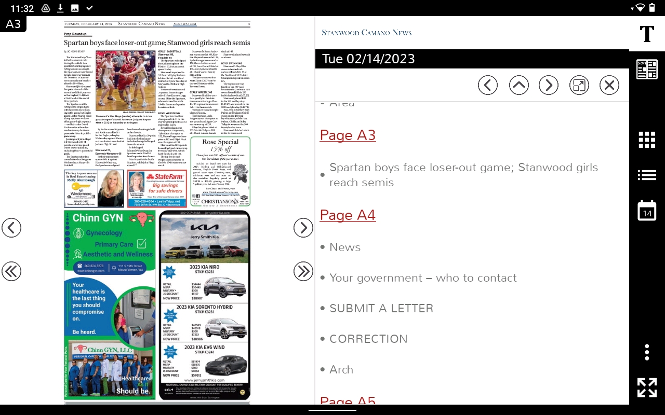Open the Spartan boys face loser-out game article
This screenshot has width=665, height=415.
pos(463,175)
